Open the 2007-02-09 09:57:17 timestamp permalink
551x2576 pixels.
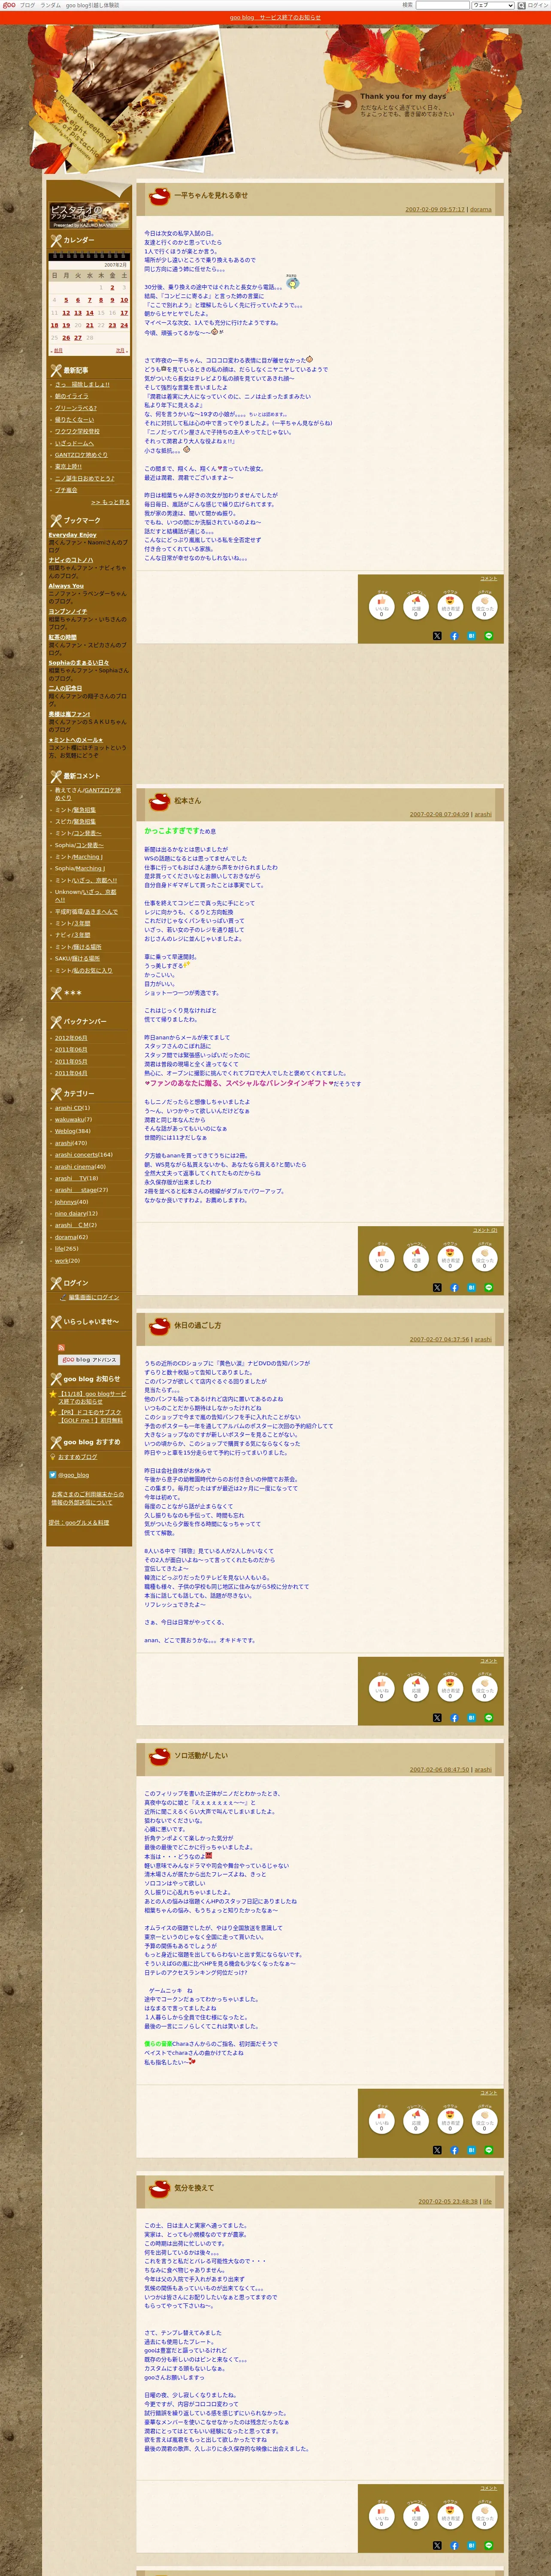[x=435, y=210]
